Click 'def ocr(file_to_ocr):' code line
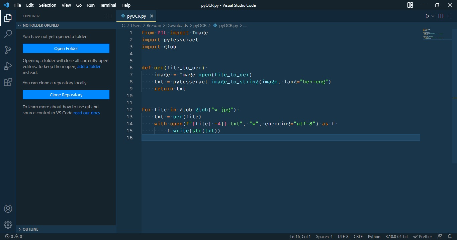 (x=175, y=68)
